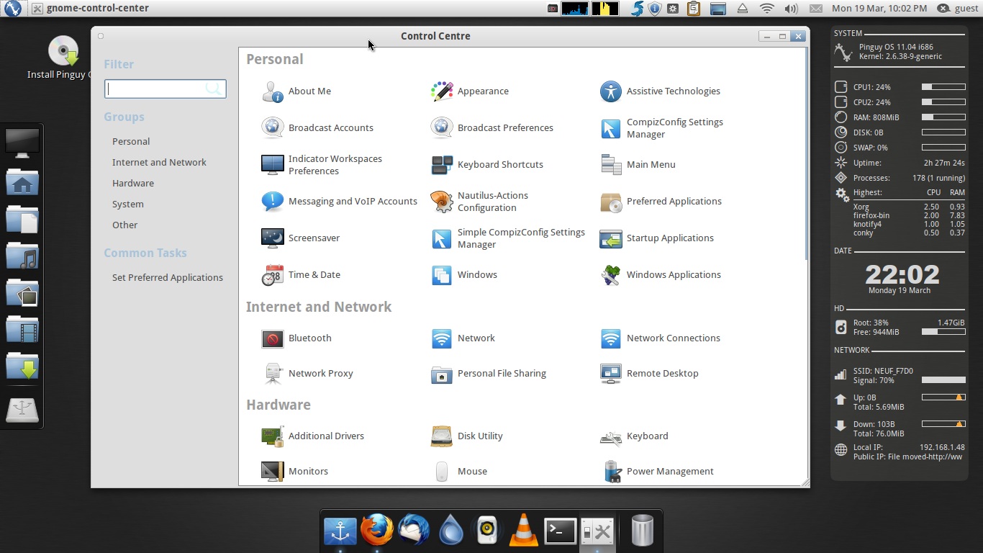
Task: Open Simple CompizConfig Settings Manager
Action: coord(508,238)
